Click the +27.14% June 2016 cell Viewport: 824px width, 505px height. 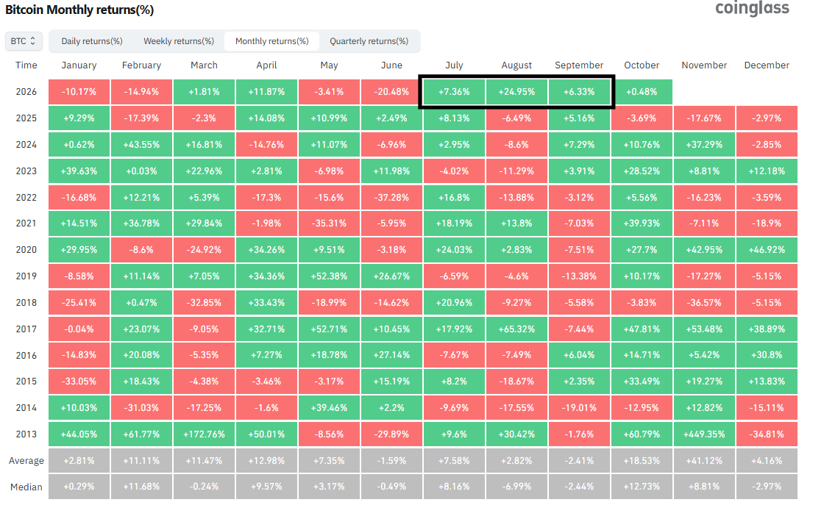click(x=391, y=355)
